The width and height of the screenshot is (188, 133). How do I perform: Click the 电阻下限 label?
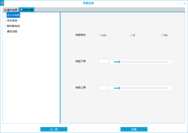pyautogui.click(x=81, y=61)
